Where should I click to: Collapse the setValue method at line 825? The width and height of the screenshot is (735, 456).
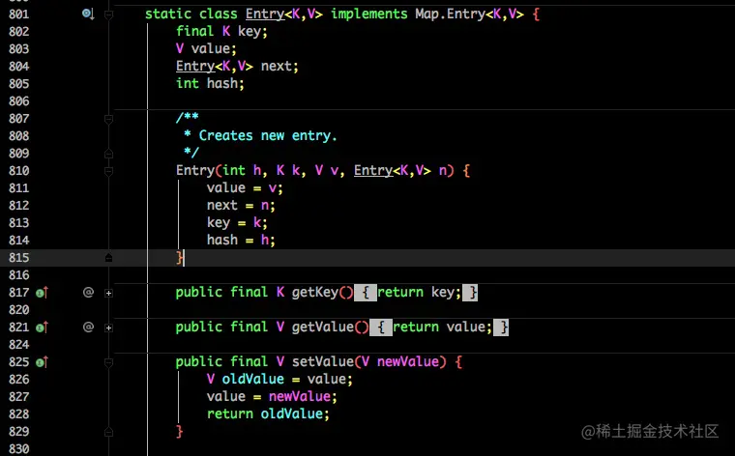108,363
